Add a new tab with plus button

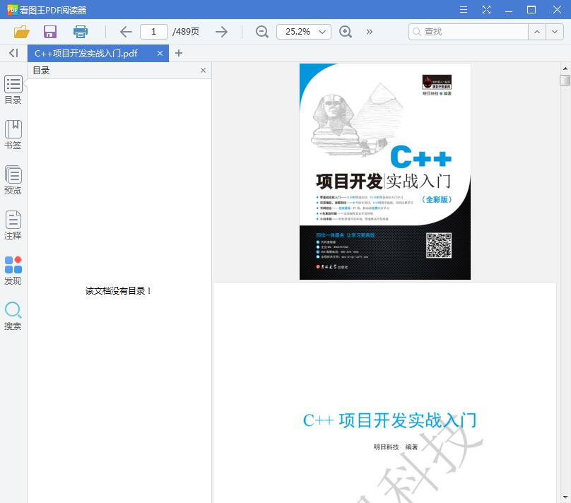(x=178, y=53)
